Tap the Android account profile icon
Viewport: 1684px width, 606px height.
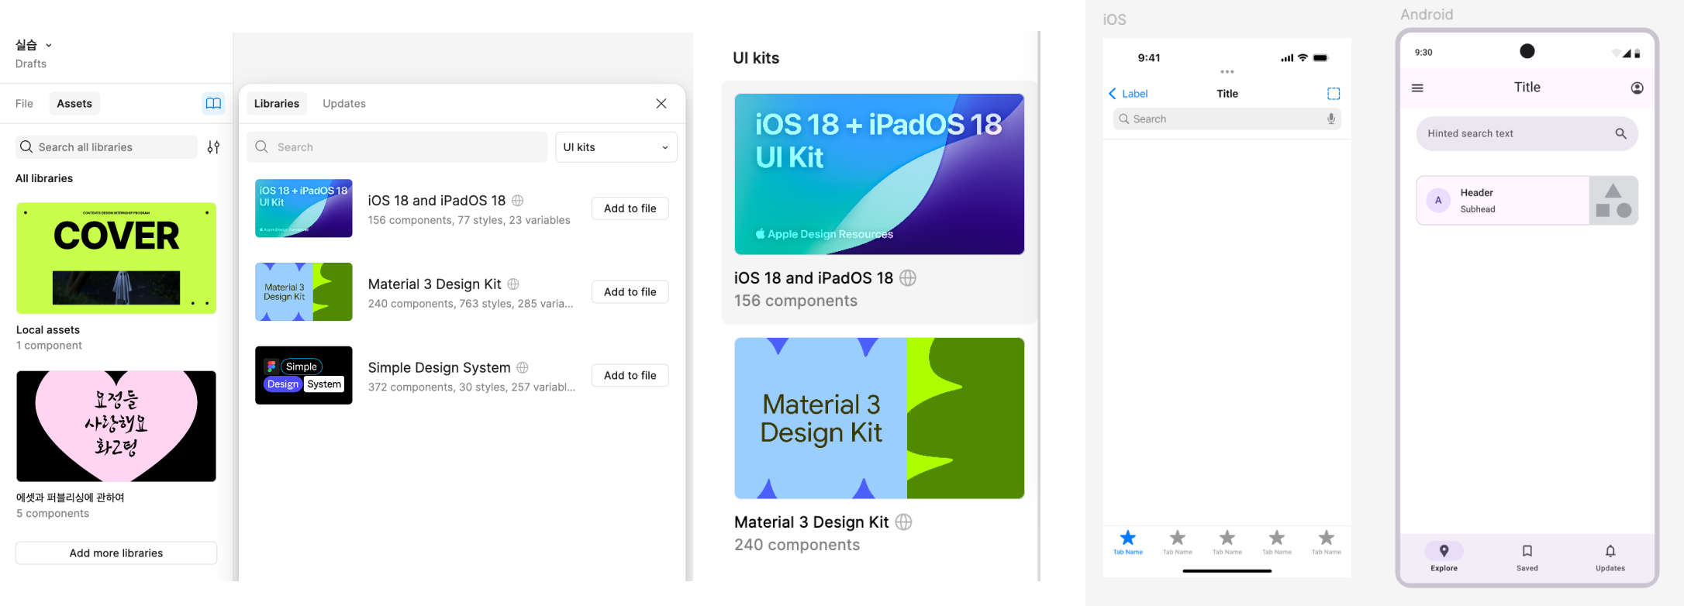[x=1637, y=88]
